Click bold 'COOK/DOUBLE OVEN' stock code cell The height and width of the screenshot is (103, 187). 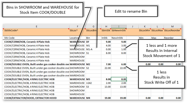[37, 64]
